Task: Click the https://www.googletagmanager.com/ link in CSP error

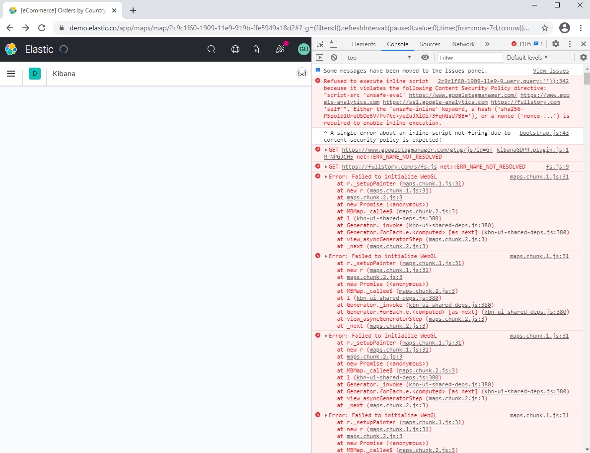Action: [463, 95]
